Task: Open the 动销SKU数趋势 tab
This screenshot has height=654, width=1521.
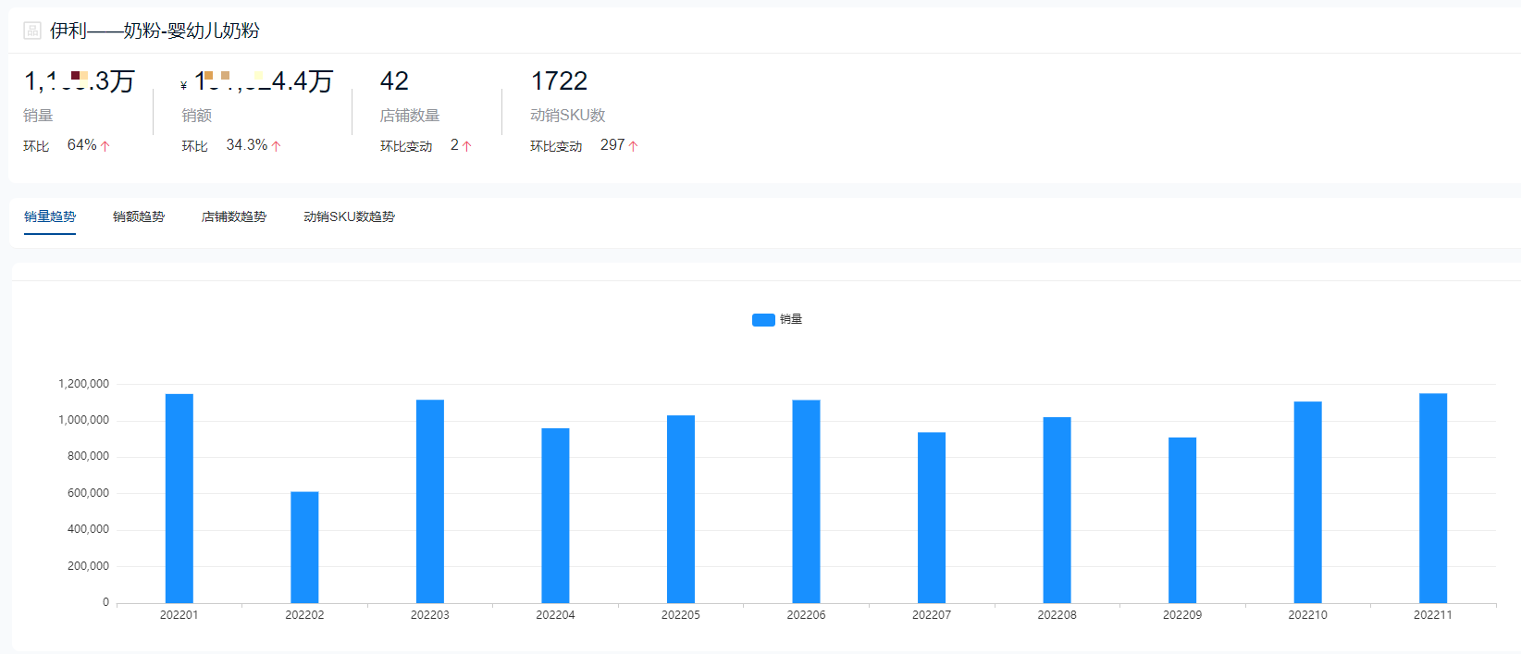Action: 349,216
